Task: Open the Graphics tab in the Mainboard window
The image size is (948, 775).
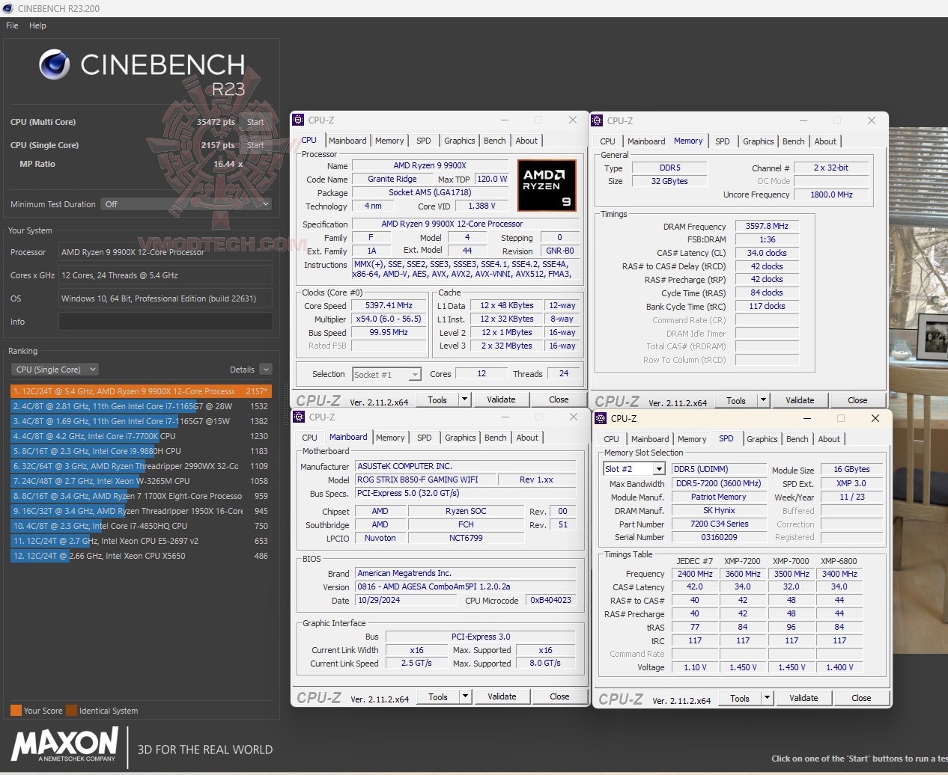Action: click(460, 438)
